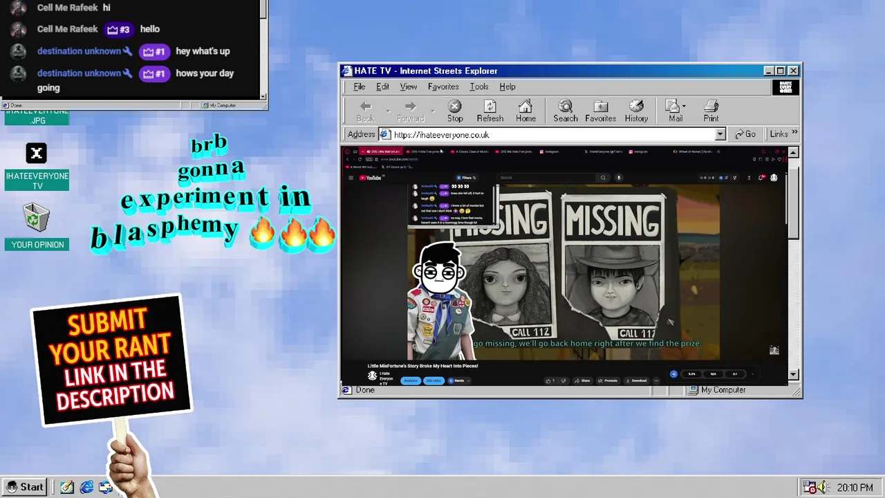
Task: Open the Tools menu
Action: click(x=479, y=86)
